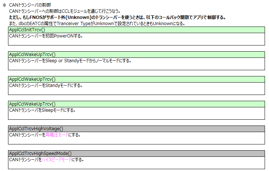
Task: Click the pink ハイスピードモード text
Action: coord(57,160)
